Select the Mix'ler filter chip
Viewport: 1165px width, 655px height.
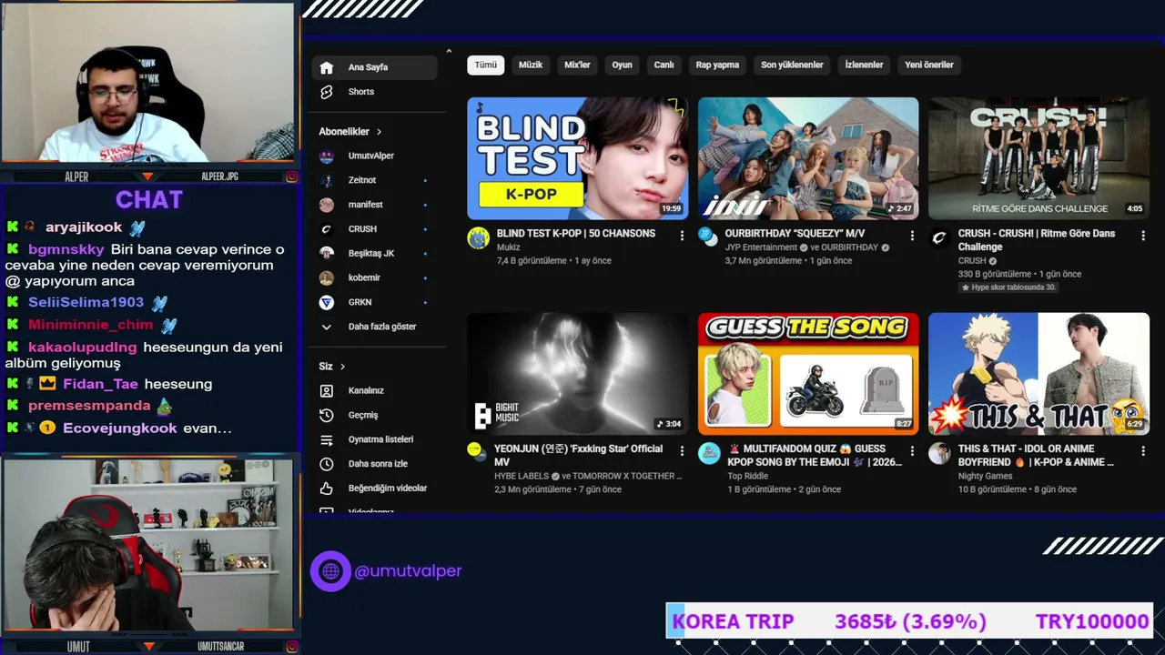[x=577, y=65]
